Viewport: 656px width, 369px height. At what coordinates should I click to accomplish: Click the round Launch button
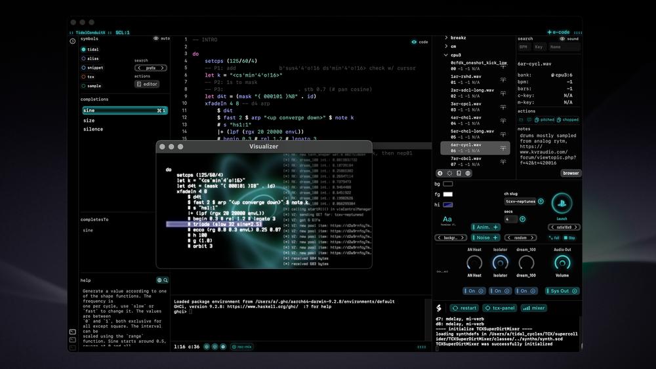[x=562, y=204]
